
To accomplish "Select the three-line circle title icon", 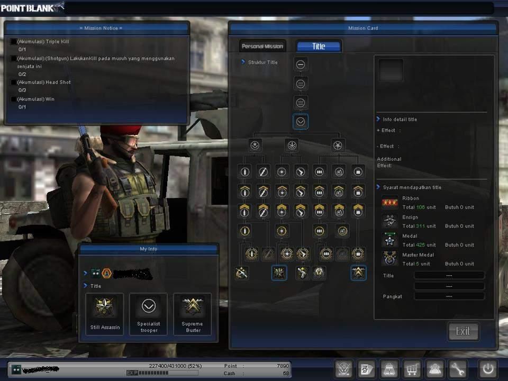I will (301, 103).
